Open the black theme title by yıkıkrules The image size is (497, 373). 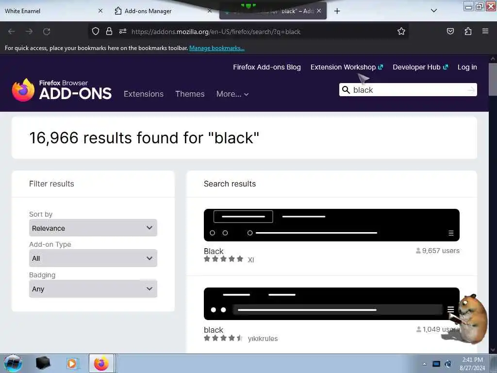click(x=214, y=330)
